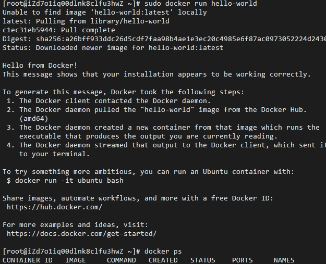Click the sha256 digest line
The height and width of the screenshot is (264, 326).
point(164,39)
